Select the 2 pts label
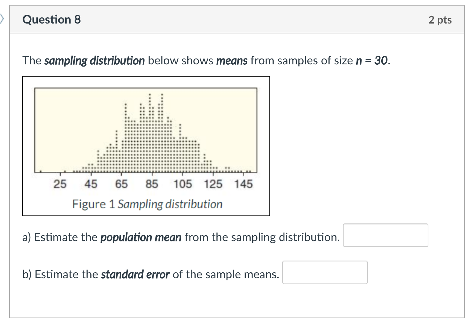Screen dimensions: 468x320 tap(440, 19)
